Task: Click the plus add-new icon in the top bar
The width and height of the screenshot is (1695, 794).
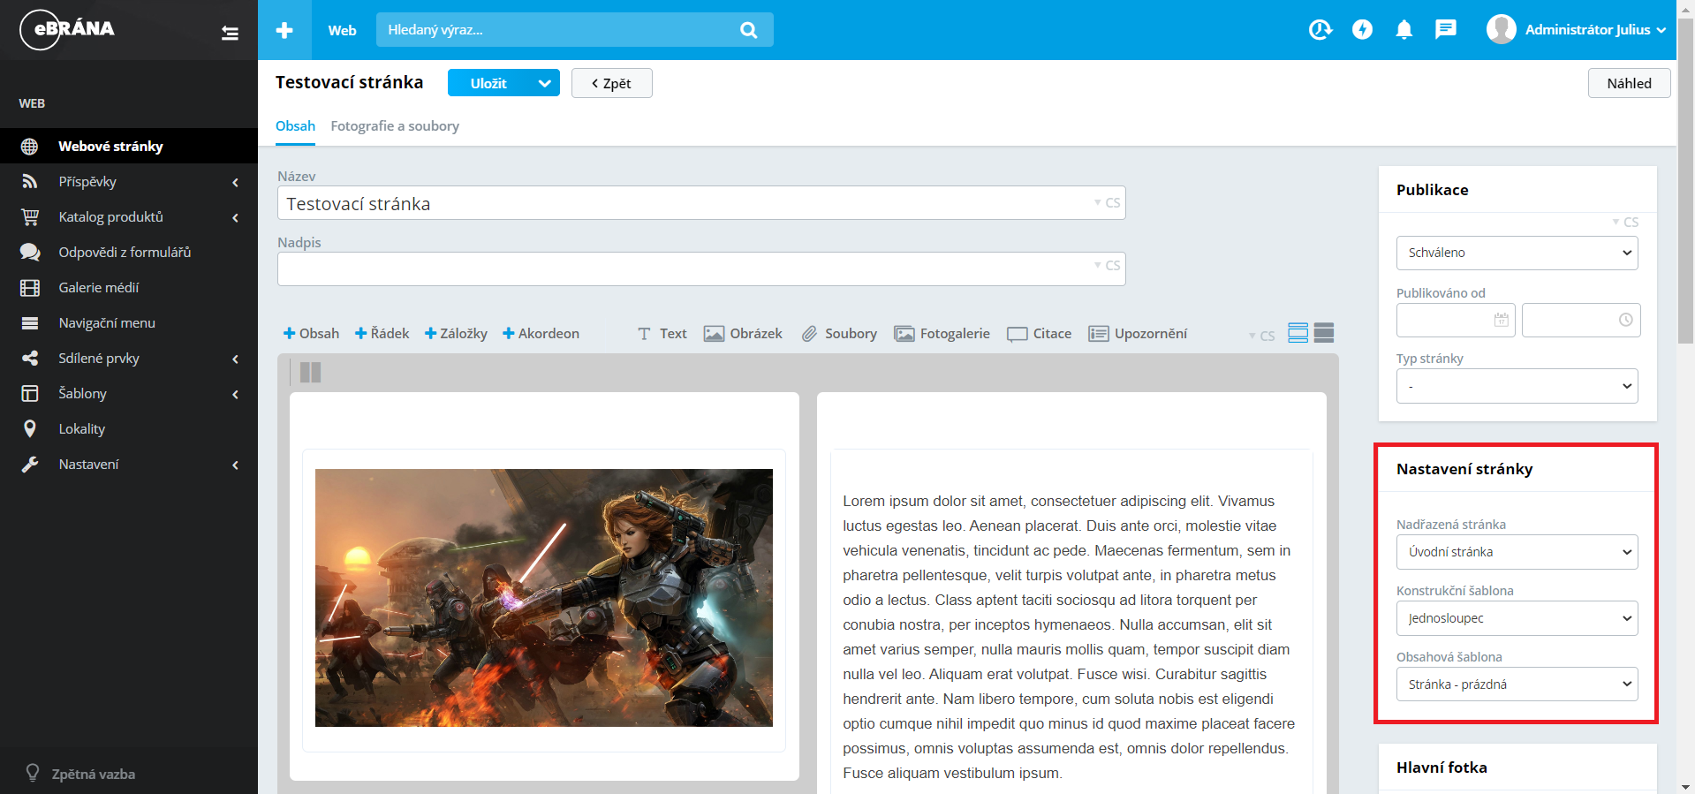Action: tap(284, 30)
